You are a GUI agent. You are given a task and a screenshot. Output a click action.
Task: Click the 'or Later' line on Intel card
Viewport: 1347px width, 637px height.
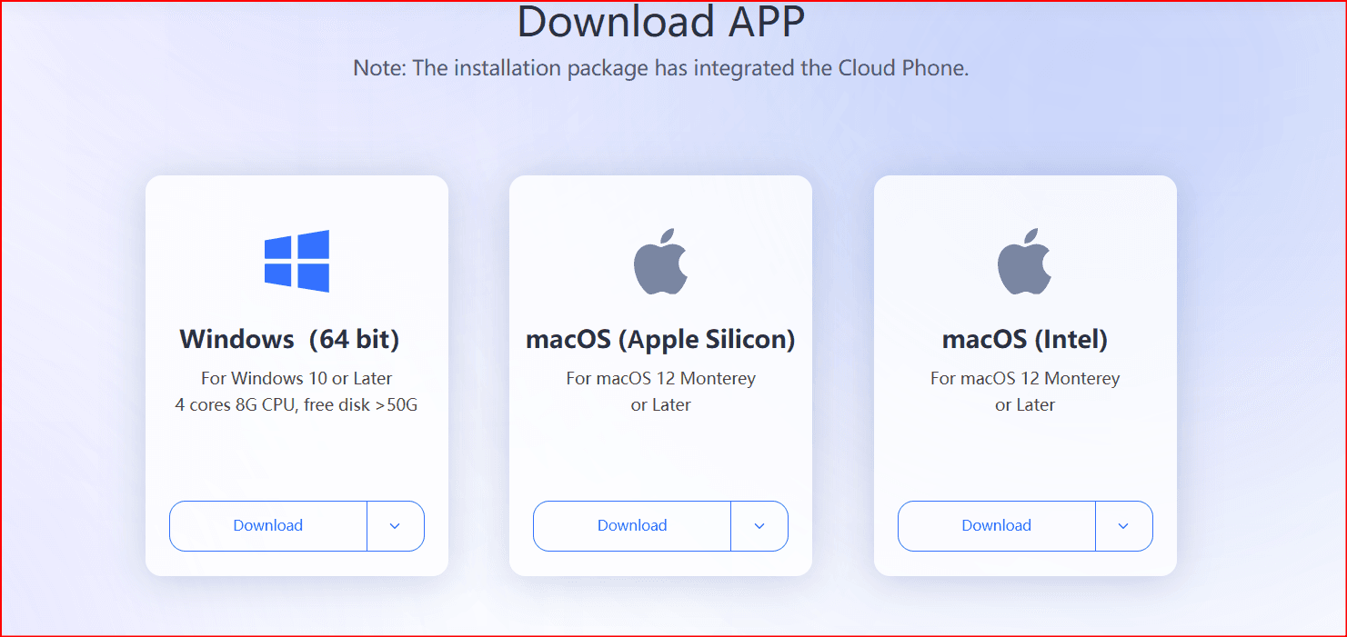(1025, 404)
